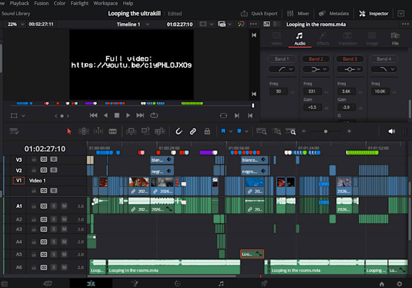Open the Mixer panel
Image resolution: width=412 pixels, height=288 pixels.
pyautogui.click(x=298, y=13)
